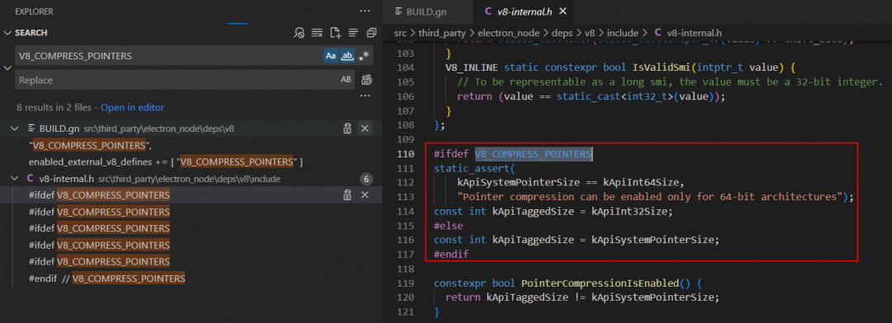Toggle Match Whole Word option
Screen dimensions: 892x323
click(x=346, y=56)
